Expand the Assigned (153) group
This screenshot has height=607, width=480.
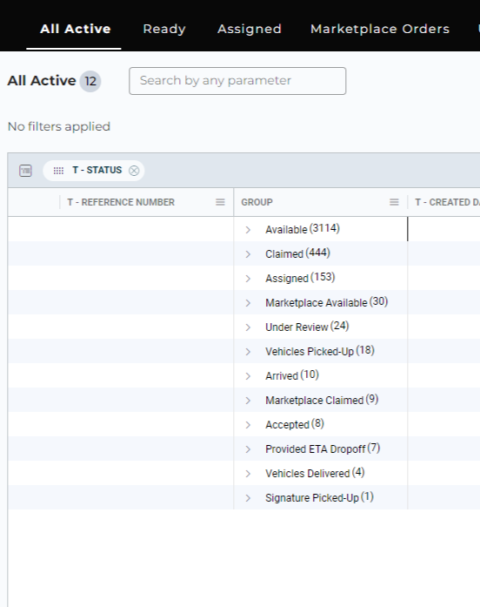pyautogui.click(x=248, y=279)
